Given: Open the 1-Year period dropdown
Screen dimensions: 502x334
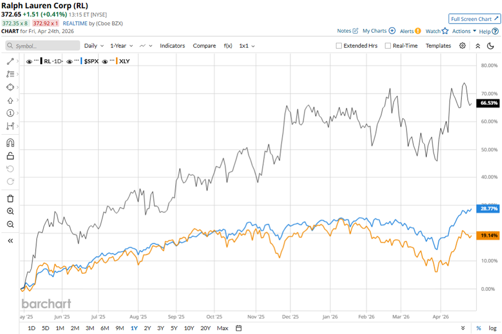Looking at the screenshot, I should tap(121, 46).
